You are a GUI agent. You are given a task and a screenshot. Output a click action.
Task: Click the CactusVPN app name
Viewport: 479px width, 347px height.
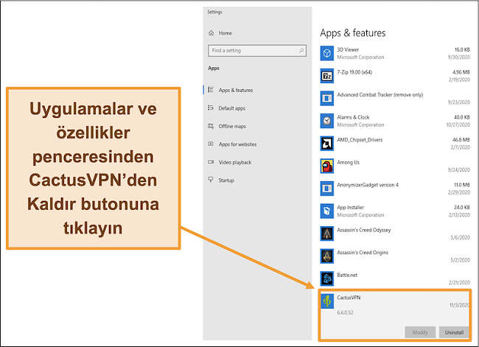[349, 298]
